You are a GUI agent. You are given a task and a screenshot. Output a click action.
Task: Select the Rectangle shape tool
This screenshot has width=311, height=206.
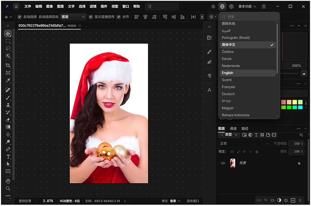coord(8,171)
